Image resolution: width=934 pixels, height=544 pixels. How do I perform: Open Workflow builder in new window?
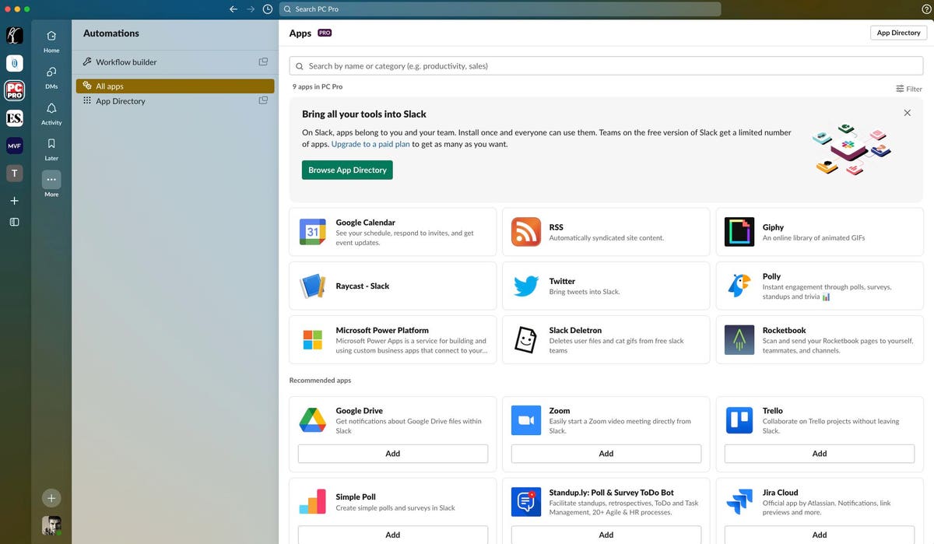click(x=263, y=62)
